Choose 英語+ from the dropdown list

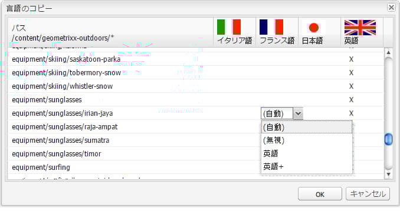click(x=307, y=167)
